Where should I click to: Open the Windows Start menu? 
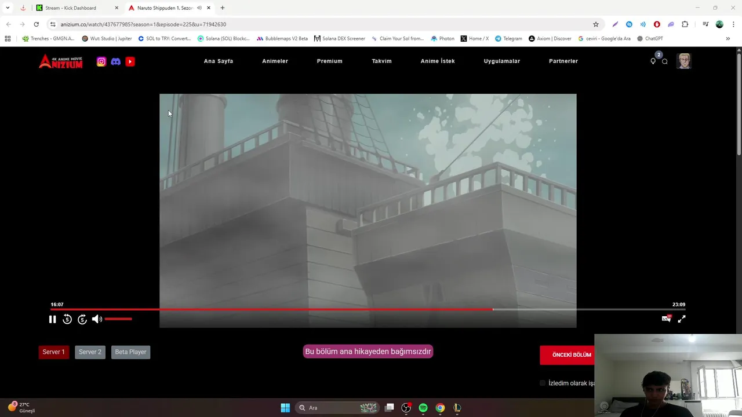point(285,408)
